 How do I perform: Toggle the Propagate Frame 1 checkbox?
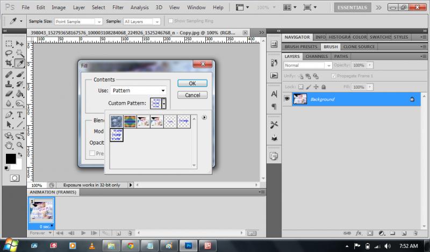point(334,76)
